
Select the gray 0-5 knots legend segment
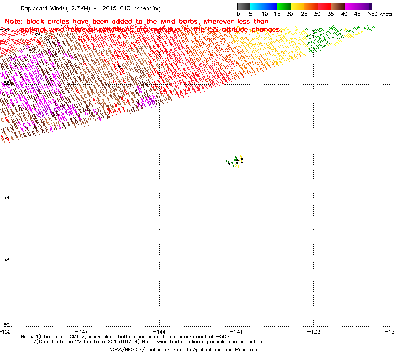coord(243,6)
